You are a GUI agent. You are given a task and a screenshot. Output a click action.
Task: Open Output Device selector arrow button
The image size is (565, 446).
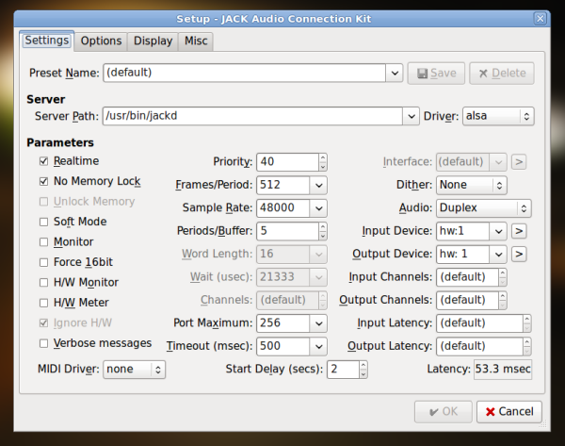tap(519, 254)
